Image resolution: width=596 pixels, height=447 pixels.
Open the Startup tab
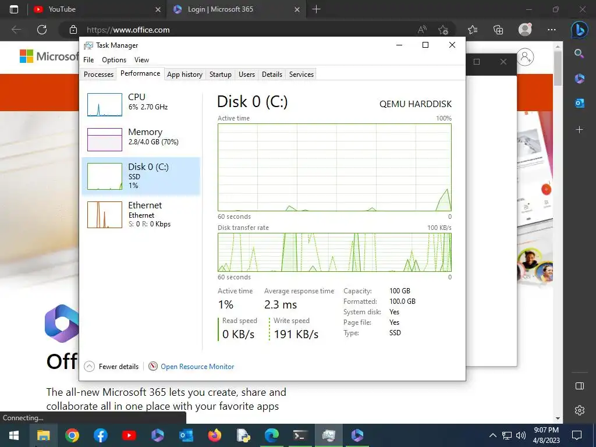(x=221, y=74)
